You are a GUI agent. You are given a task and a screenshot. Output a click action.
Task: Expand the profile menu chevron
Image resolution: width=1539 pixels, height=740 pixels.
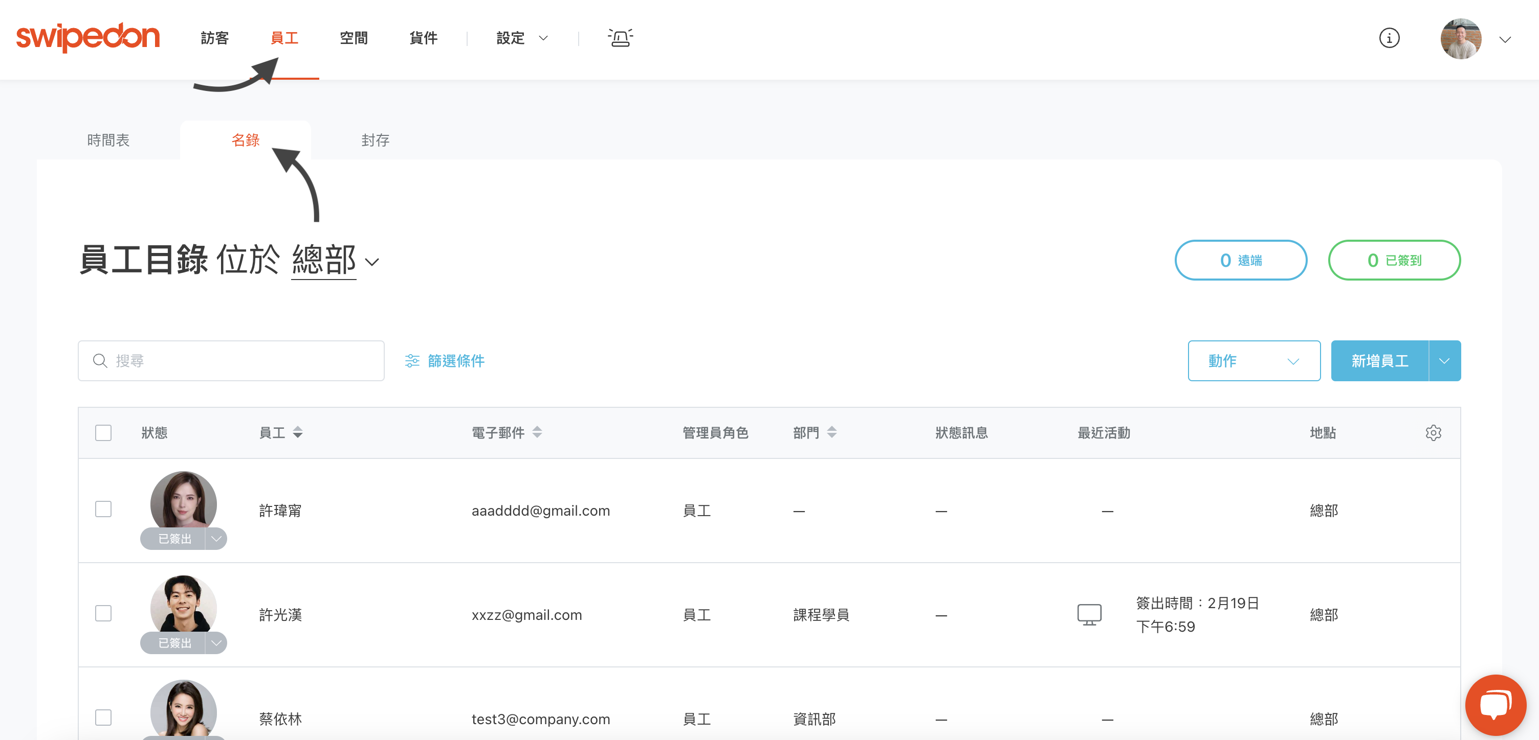click(x=1505, y=39)
